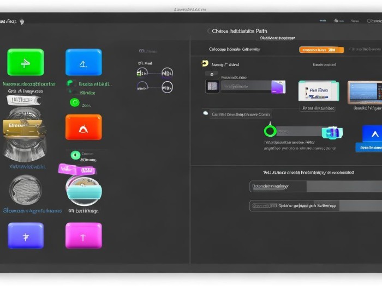Collapse the Choose Installation Path header
The image size is (382, 286).
pos(208,31)
